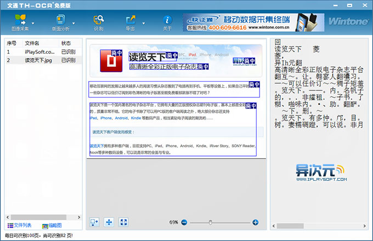Image resolution: width=373 pixels, height=241 pixels.
Task: Run 版面分析 layout analysis
Action: [x=61, y=22]
